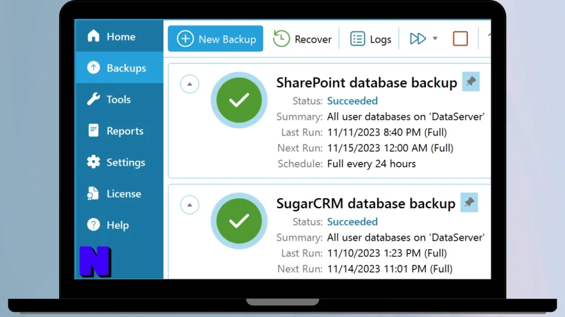Open the Help section
This screenshot has height=317, width=565.
[119, 225]
